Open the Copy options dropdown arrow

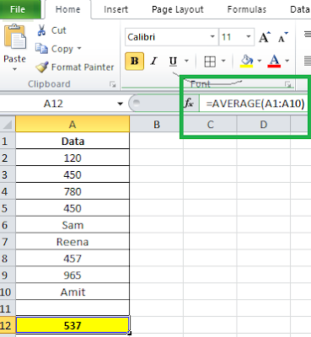(79, 48)
